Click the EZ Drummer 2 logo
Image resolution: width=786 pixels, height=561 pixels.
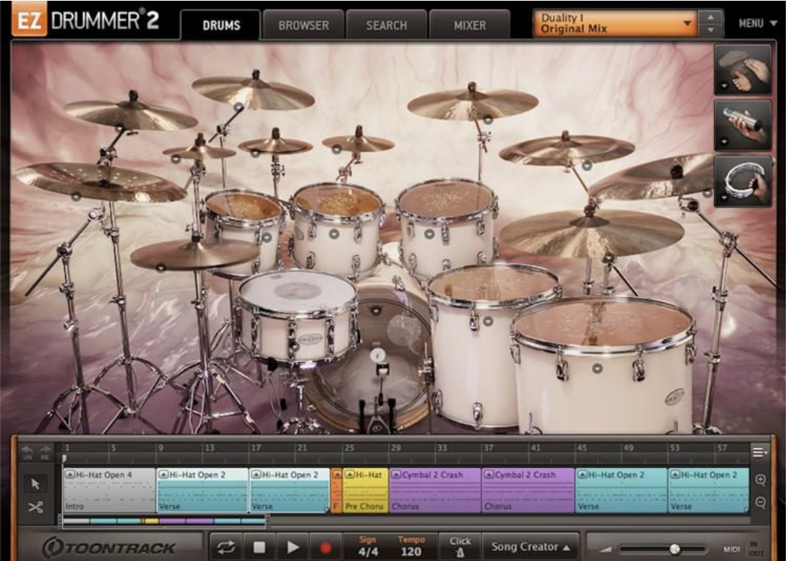click(x=85, y=20)
